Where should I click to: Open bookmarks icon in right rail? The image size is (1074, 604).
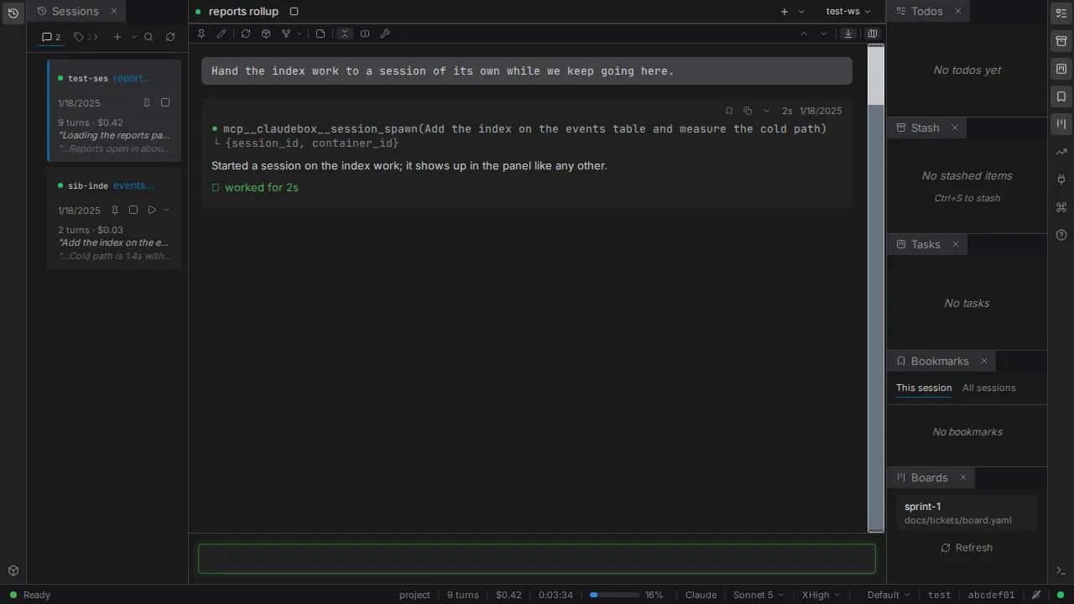(x=1061, y=96)
